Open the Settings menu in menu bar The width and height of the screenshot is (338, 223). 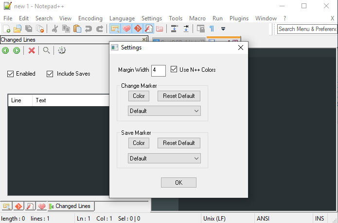tap(152, 18)
